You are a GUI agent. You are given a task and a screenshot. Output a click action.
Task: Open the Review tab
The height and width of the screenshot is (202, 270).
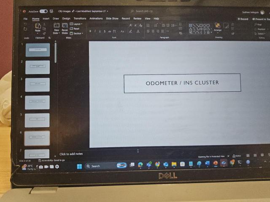(x=137, y=19)
